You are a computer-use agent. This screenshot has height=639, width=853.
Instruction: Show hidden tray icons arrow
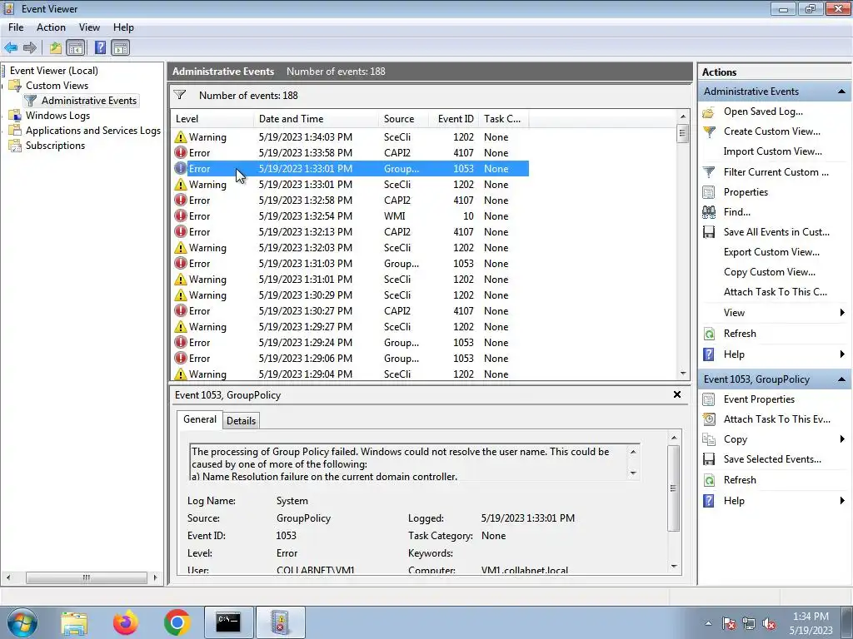(x=708, y=624)
